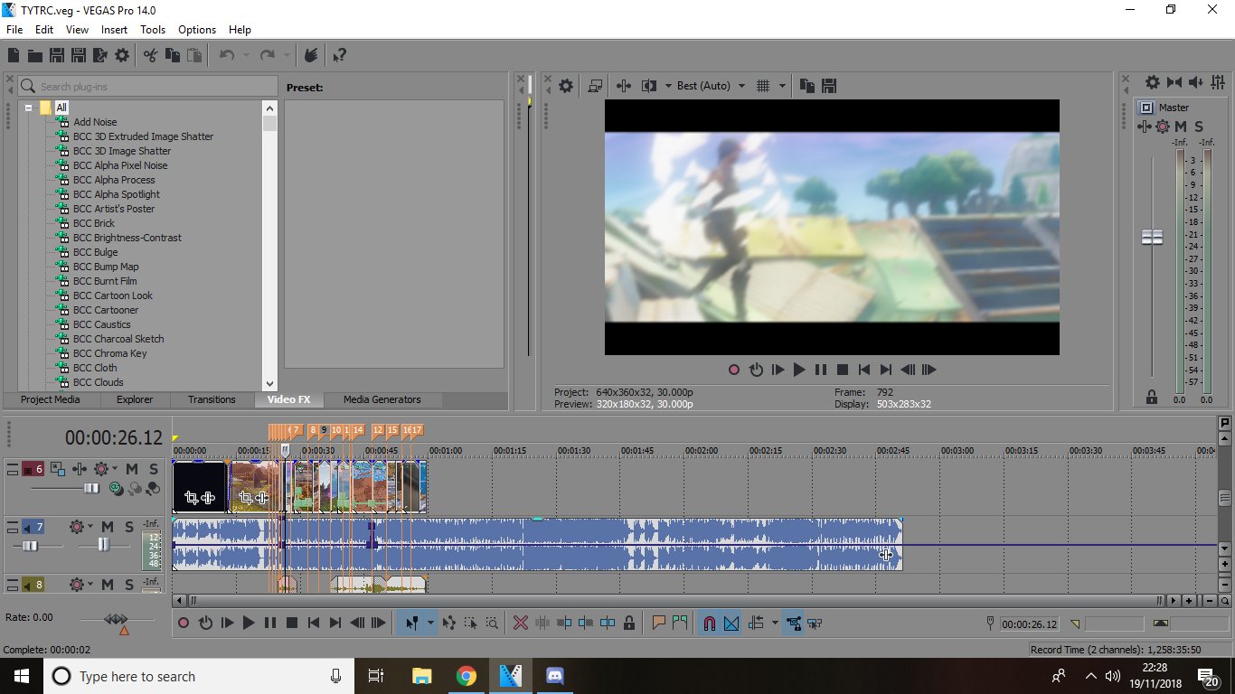Screen dimensions: 1235x694
Task: Stop playback on timeline transport bar
Action: click(292, 623)
